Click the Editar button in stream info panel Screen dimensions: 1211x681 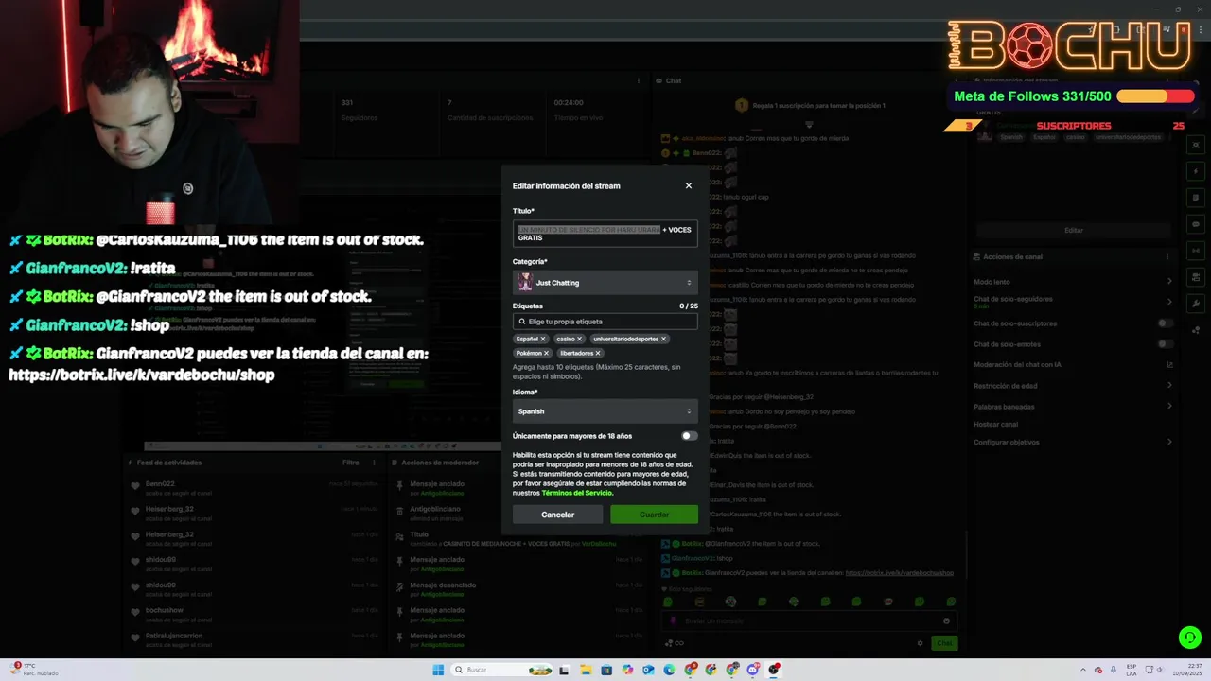pyautogui.click(x=1074, y=230)
